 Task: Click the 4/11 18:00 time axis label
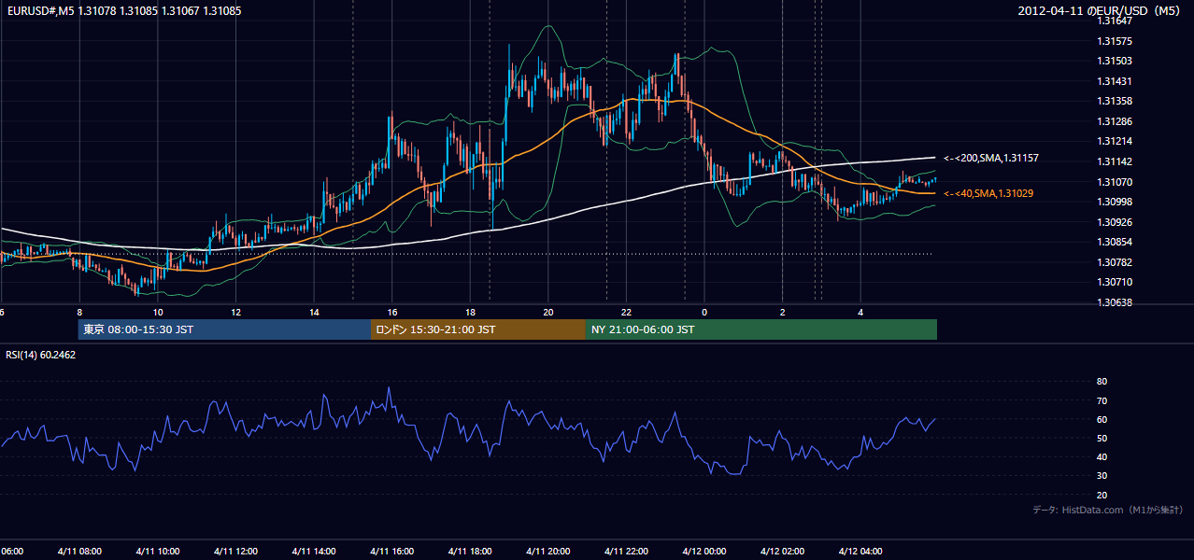tap(470, 551)
